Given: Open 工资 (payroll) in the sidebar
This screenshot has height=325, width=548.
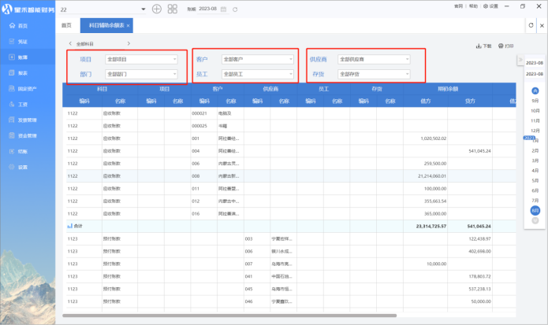Looking at the screenshot, I should click(x=22, y=104).
